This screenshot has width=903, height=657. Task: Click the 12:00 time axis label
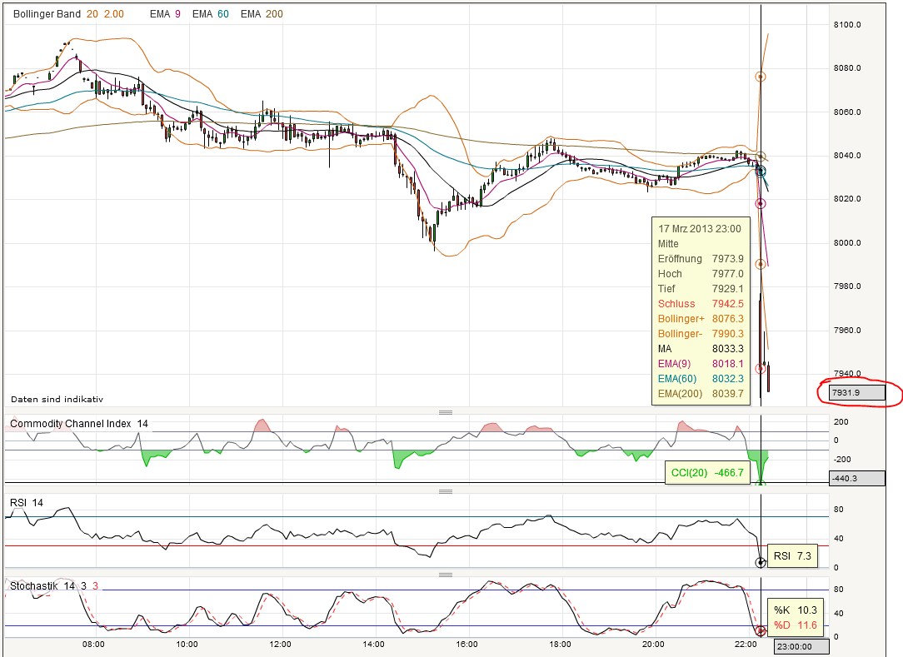pos(280,644)
